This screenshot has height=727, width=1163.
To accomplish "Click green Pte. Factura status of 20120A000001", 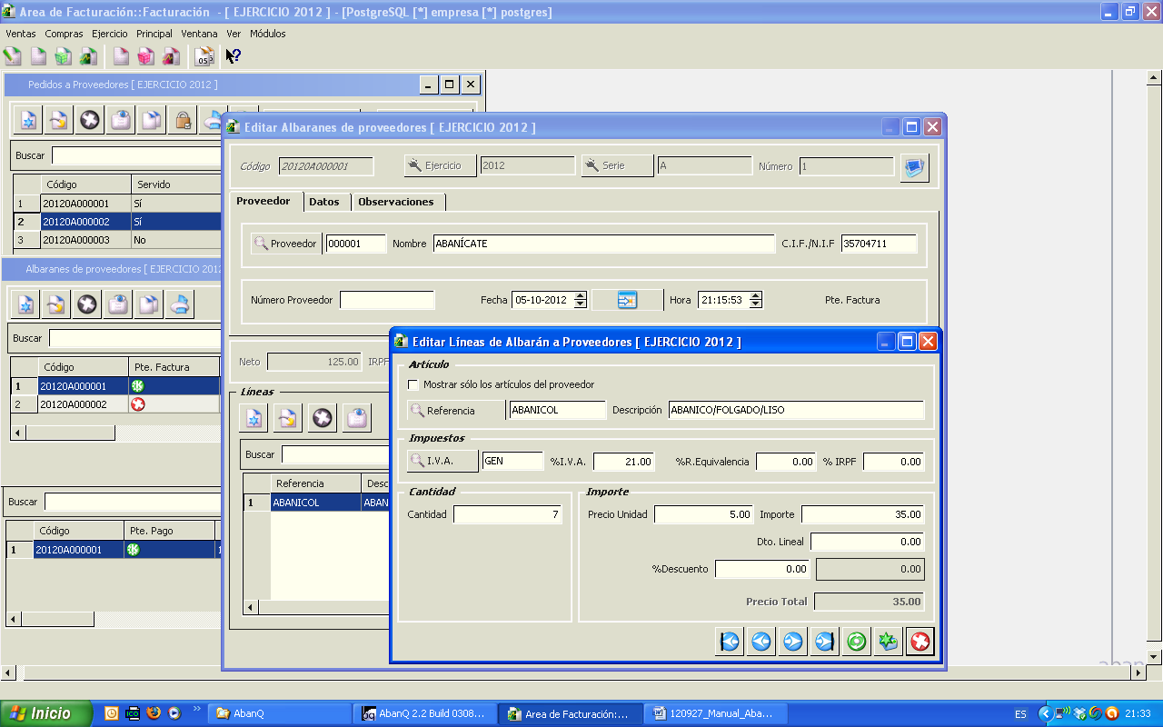I will (138, 386).
